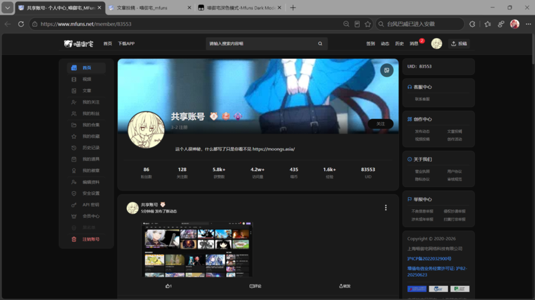Click the 投稿 upload button

[459, 43]
